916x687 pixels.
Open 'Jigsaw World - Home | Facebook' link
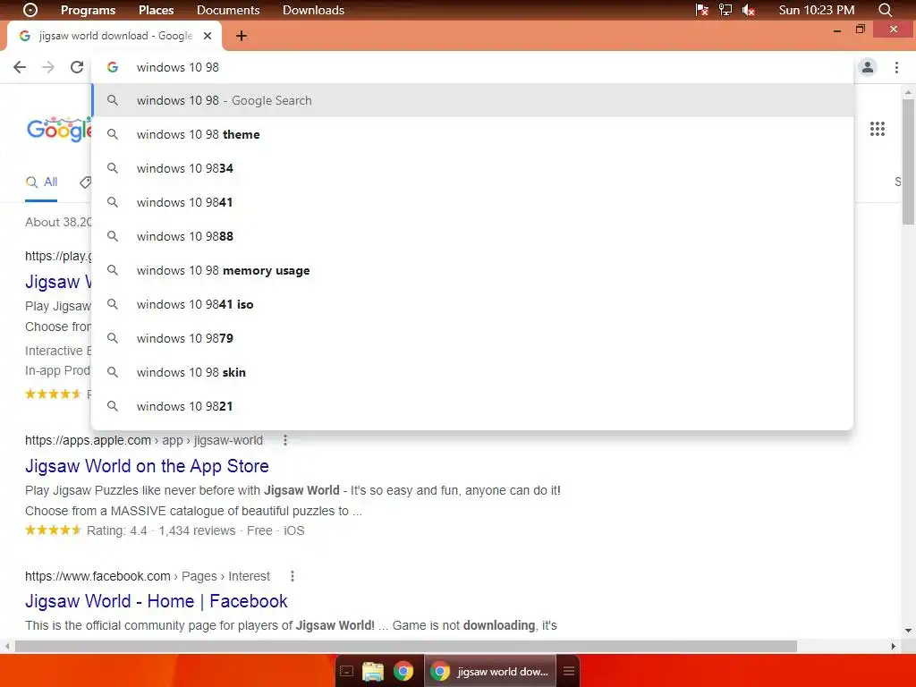[x=156, y=601]
